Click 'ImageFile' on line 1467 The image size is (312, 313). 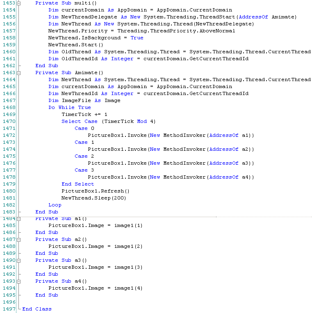tap(76, 101)
